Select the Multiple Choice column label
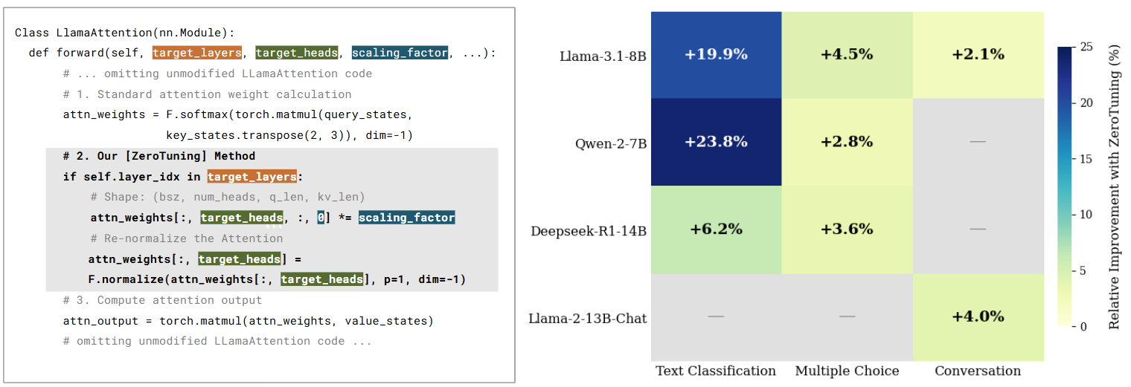 (847, 371)
